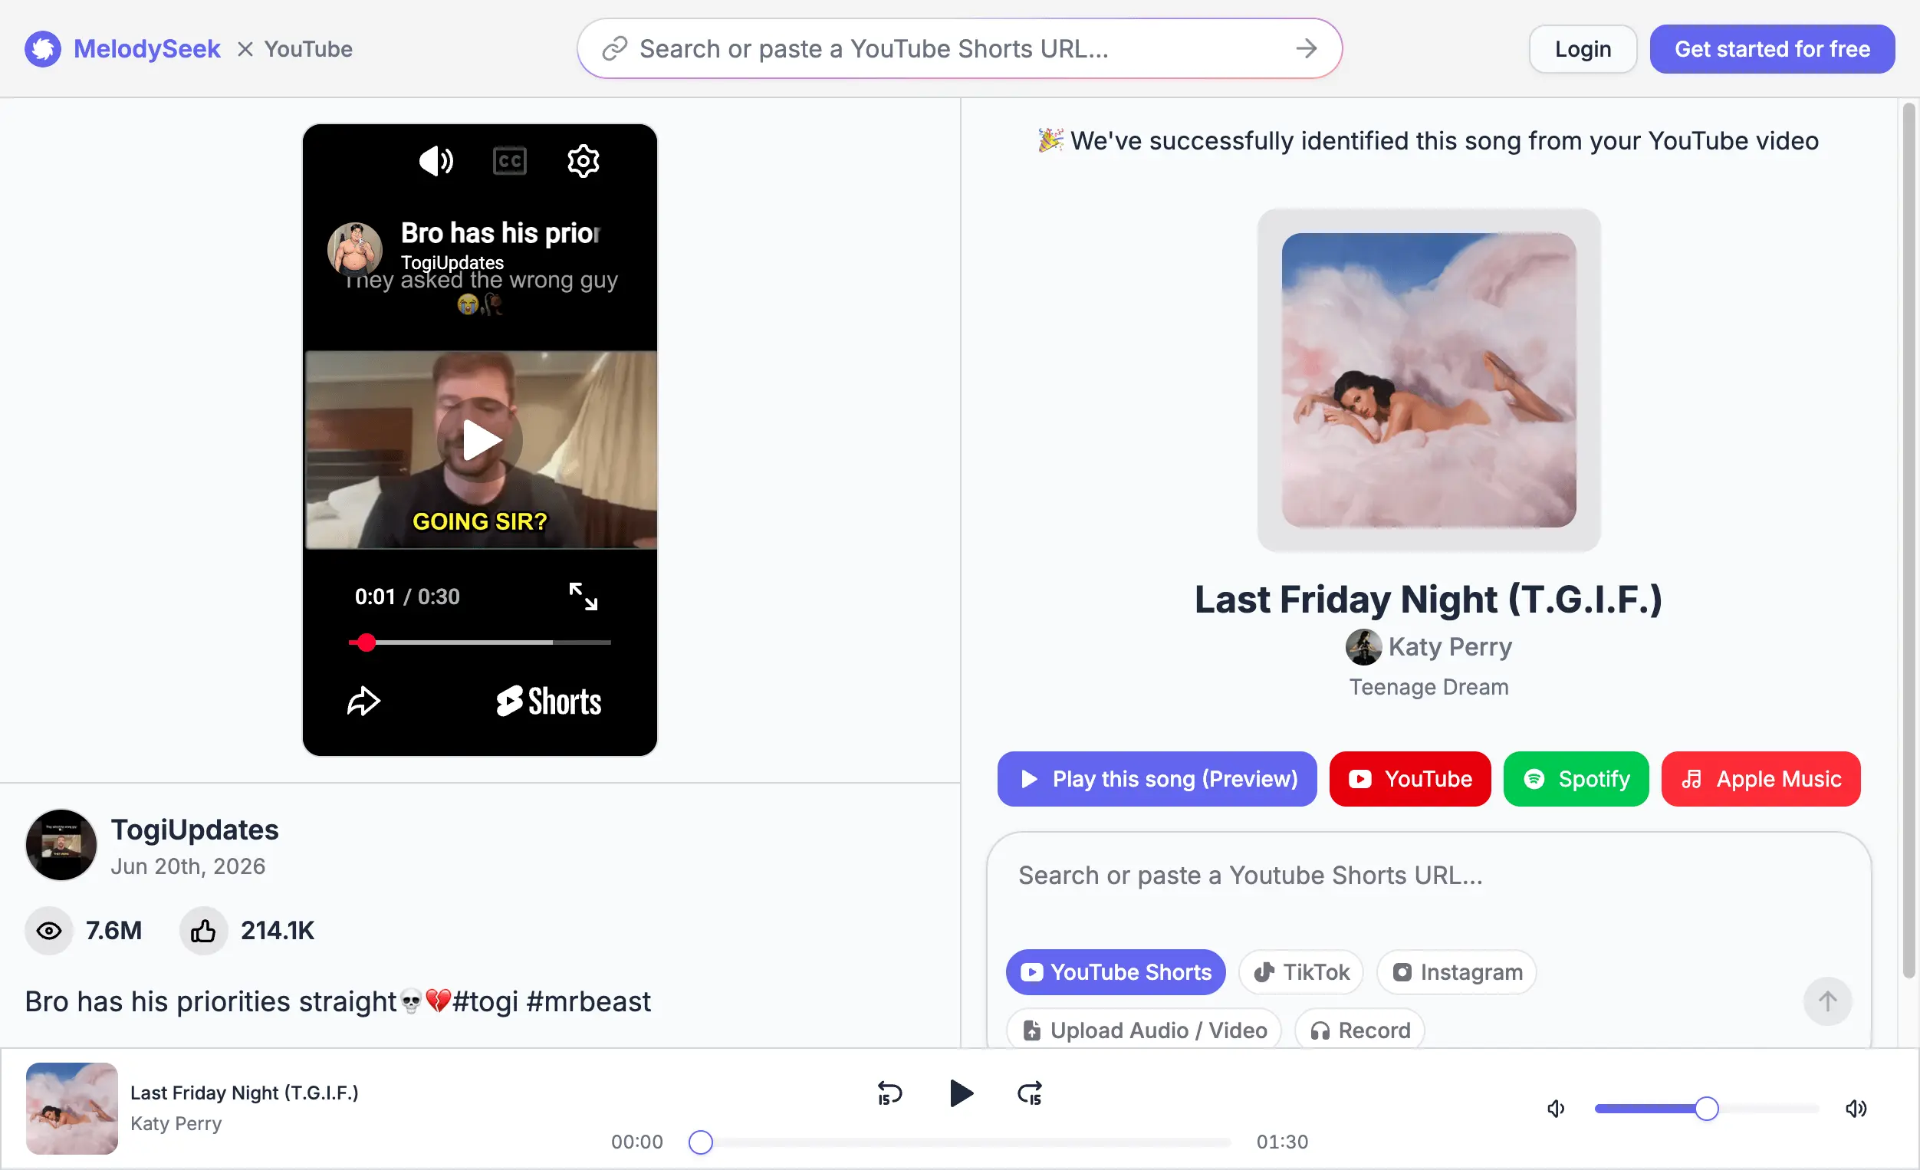Click the views eye icon

point(49,931)
